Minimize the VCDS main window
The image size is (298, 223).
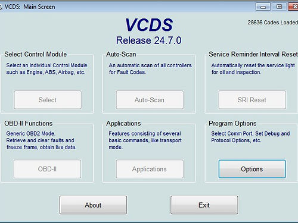coord(263,7)
